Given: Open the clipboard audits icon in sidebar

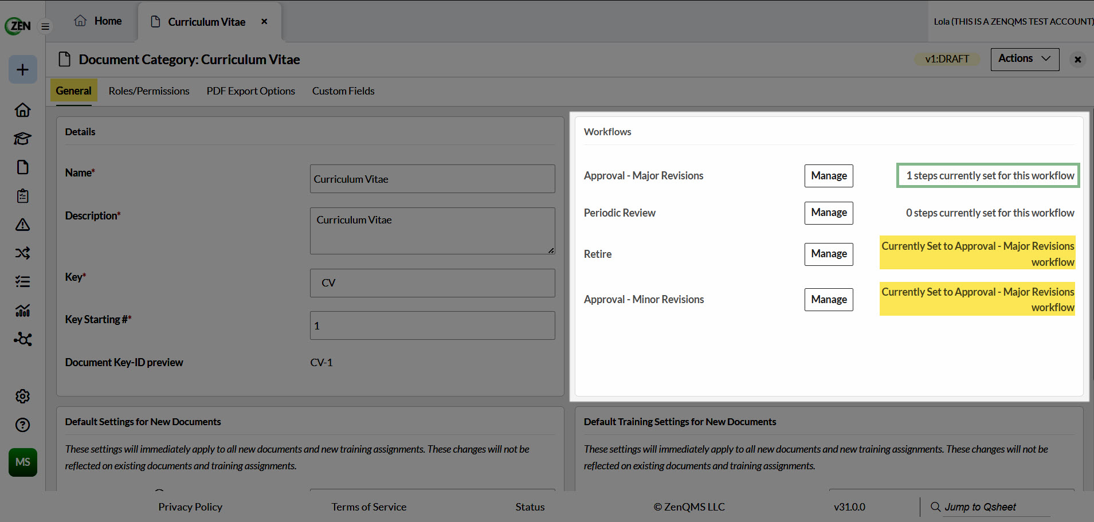Looking at the screenshot, I should coord(23,196).
